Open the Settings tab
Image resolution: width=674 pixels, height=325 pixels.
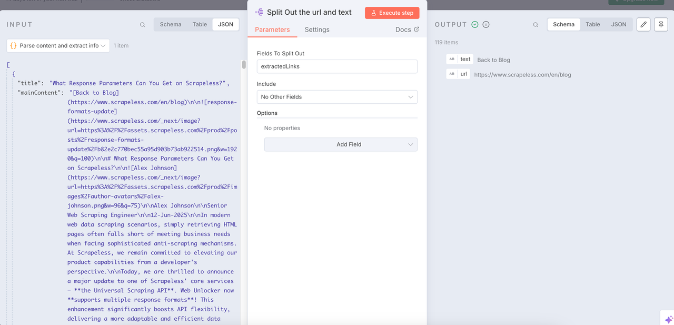[317, 30]
